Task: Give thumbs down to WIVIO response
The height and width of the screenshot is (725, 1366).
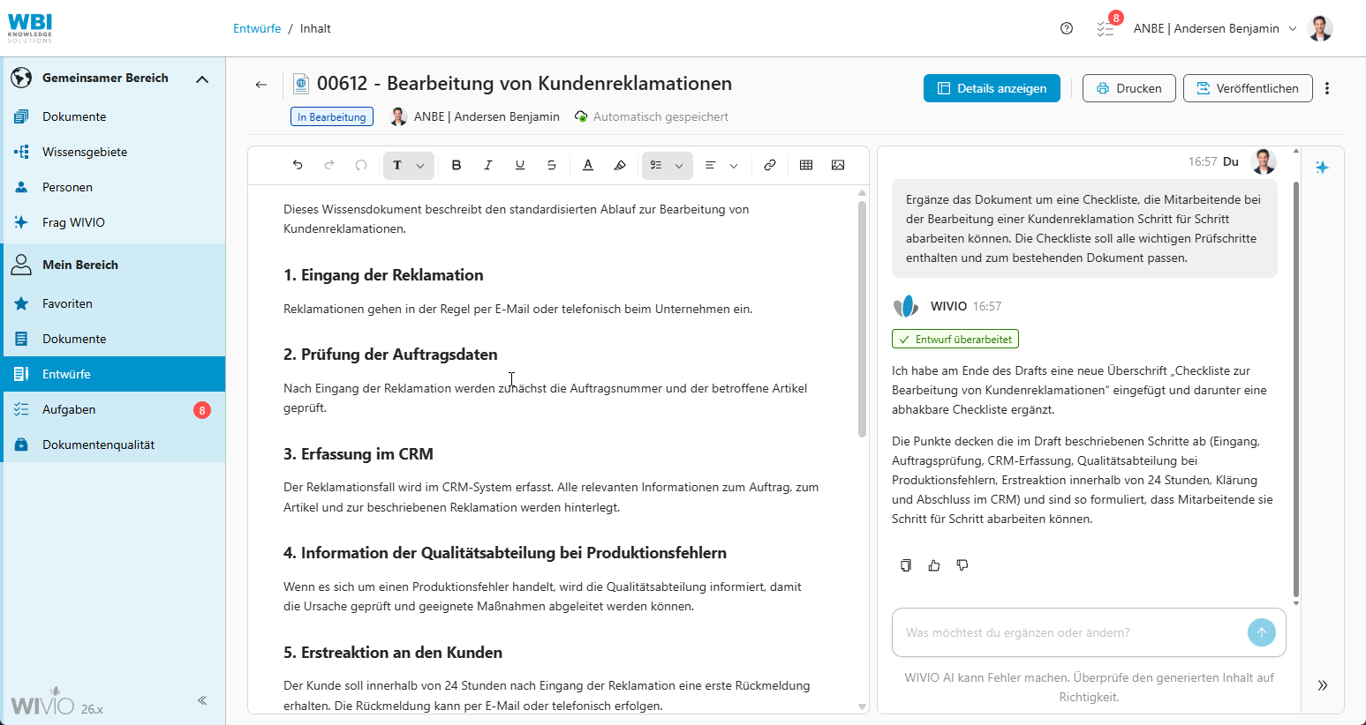Action: (962, 565)
